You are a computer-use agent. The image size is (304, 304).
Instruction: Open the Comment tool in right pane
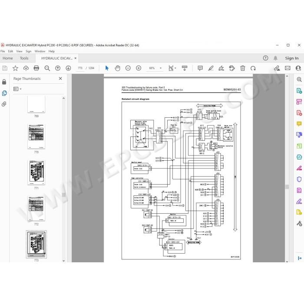point(299,124)
